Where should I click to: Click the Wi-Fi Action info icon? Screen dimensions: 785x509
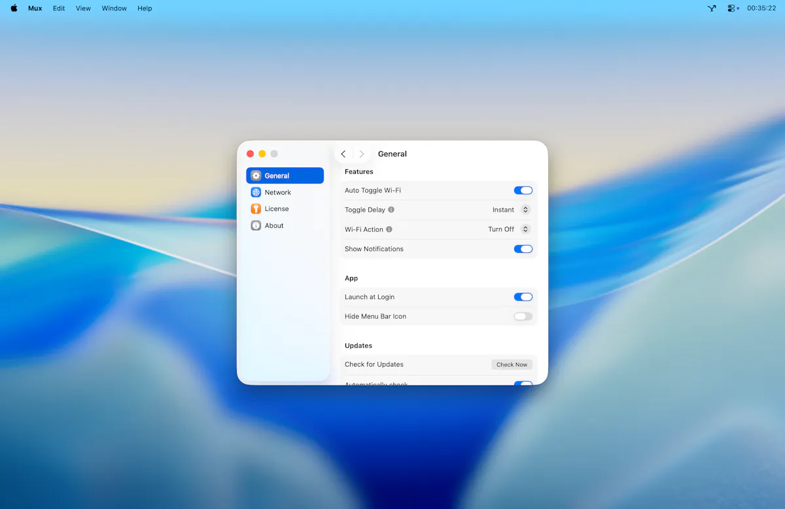[389, 229]
